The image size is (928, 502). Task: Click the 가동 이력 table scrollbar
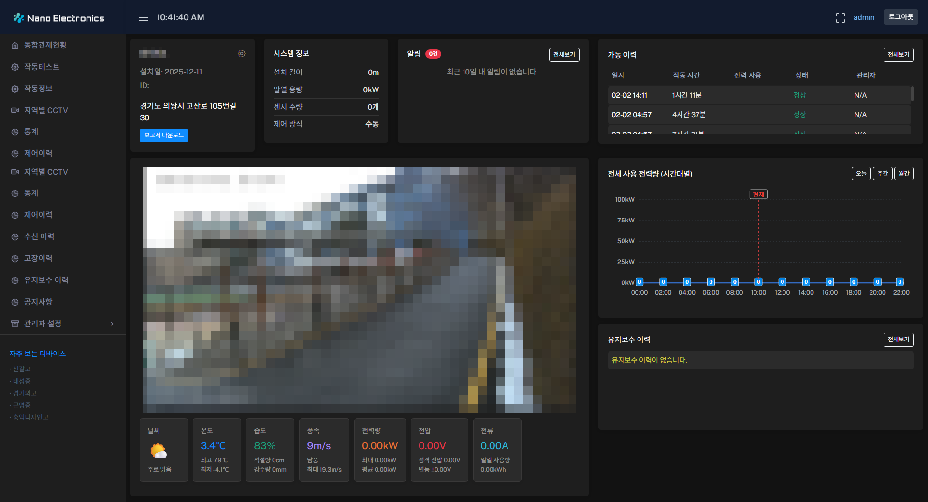(912, 94)
